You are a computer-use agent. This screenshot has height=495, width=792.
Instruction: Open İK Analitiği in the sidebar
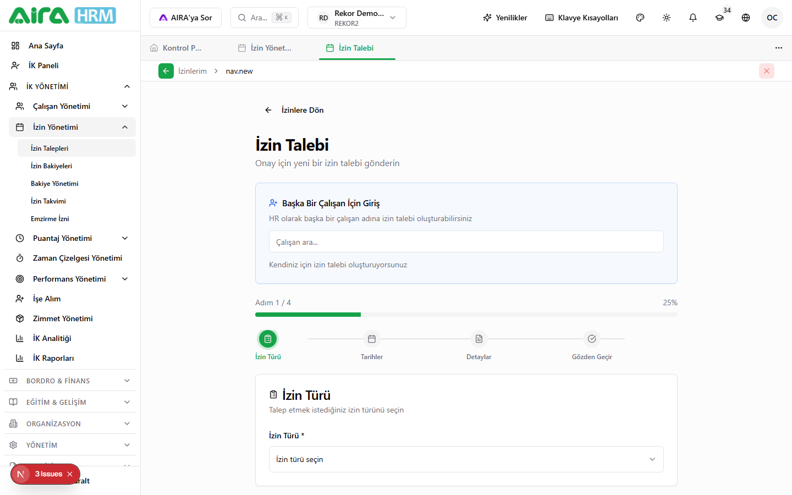point(72,338)
